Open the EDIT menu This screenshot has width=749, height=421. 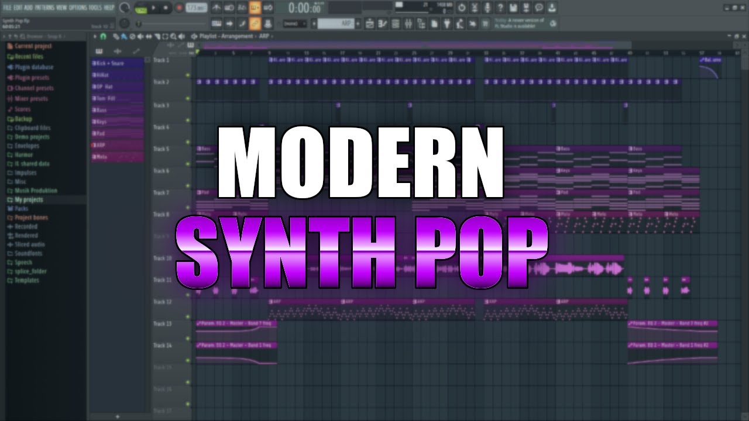(x=18, y=8)
